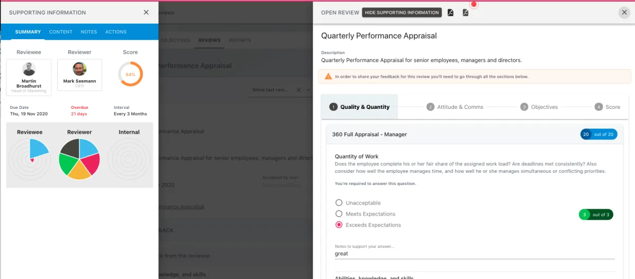635x279 pixels.
Task: Open Reports tab in background page
Action: click(240, 40)
